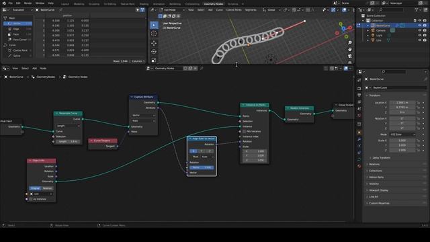Open Length mode dropdown on Resample Curve node
Image resolution: width=430 pixels, height=242 pixels.
(x=68, y=126)
